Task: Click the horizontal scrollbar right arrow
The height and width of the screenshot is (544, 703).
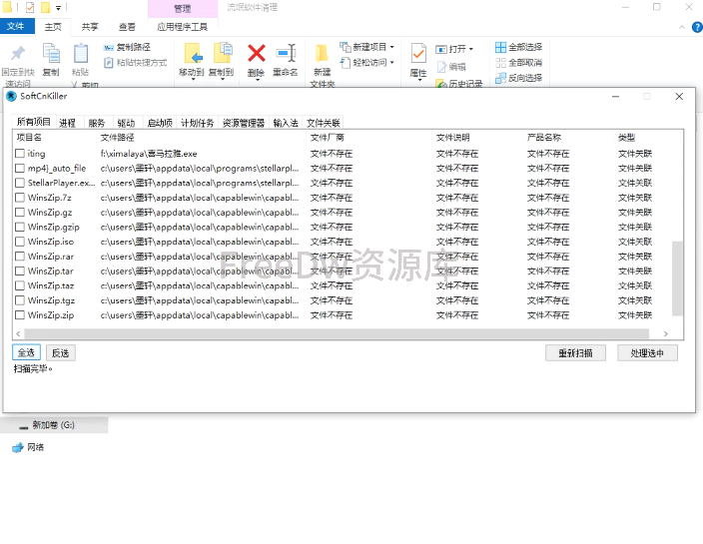Action: (666, 333)
